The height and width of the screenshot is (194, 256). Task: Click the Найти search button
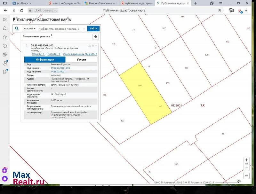point(93,28)
